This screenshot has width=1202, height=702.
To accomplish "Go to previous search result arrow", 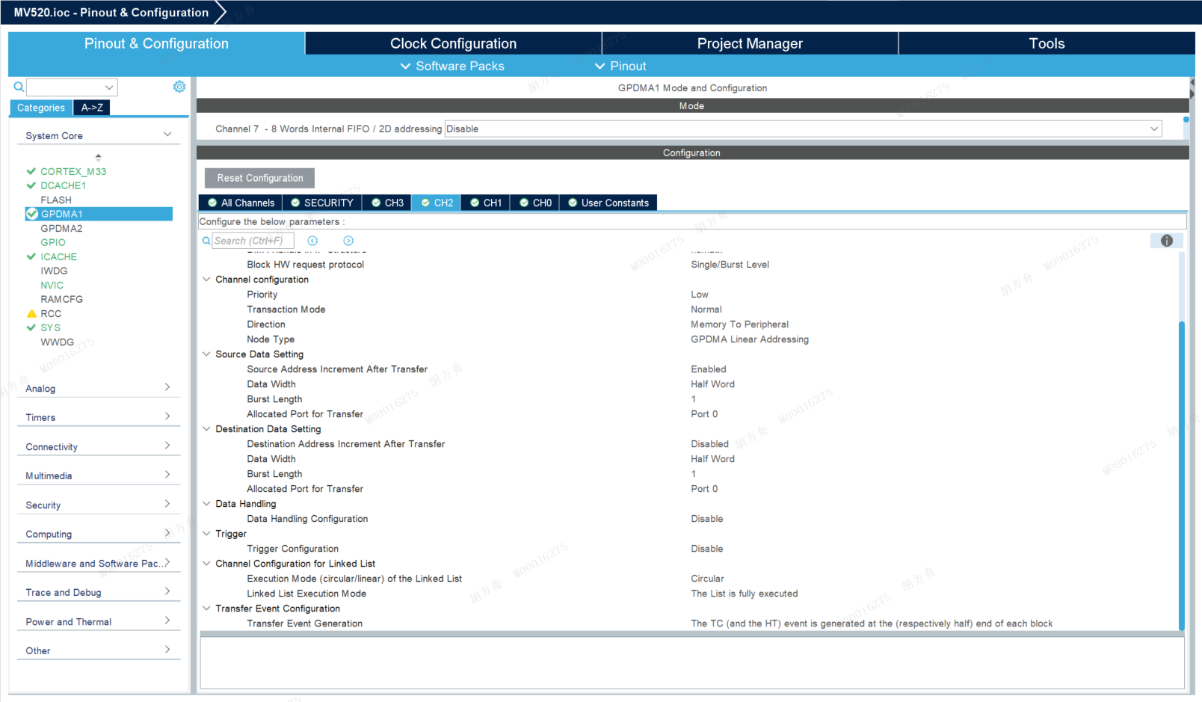I will (x=312, y=241).
